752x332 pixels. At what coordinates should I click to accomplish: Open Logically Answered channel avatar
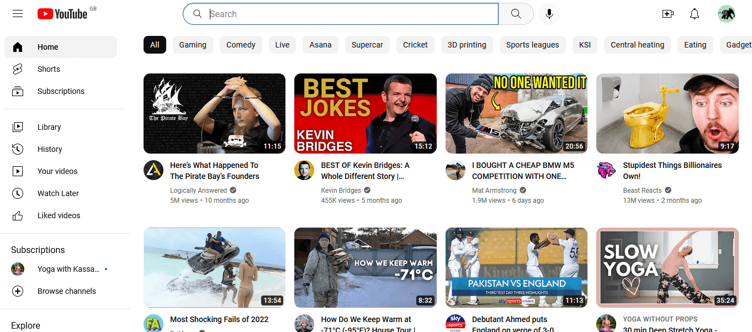point(153,170)
